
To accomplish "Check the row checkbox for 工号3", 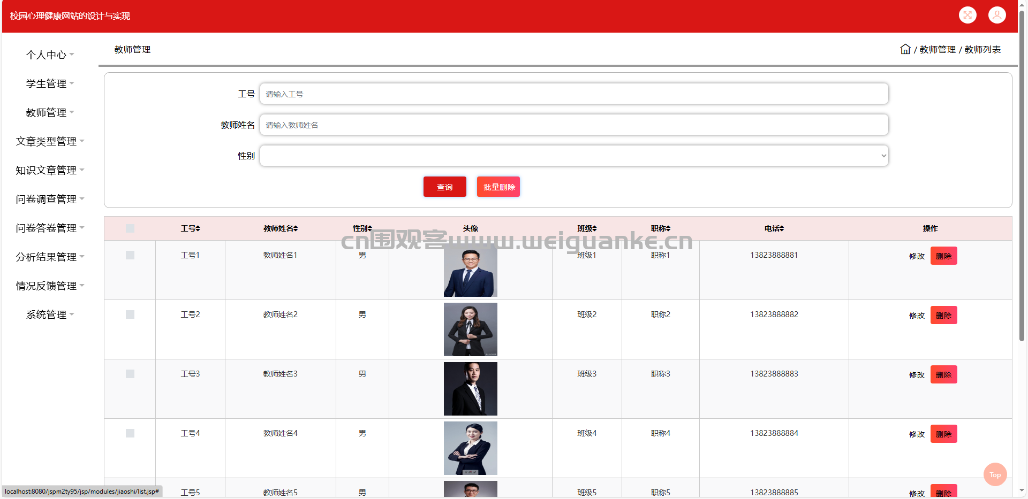I will (x=130, y=374).
